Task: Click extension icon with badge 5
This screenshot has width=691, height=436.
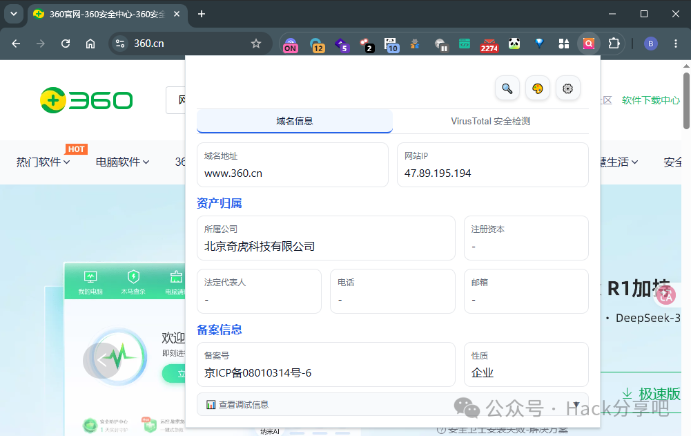Action: [x=342, y=44]
